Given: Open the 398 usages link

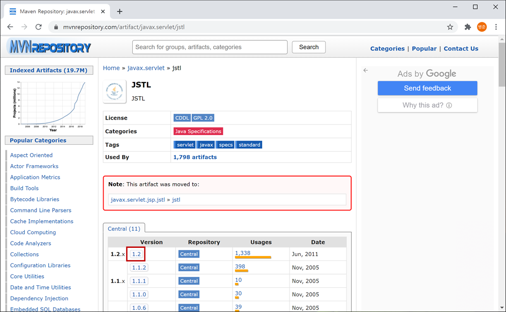Looking at the screenshot, I should pos(240,267).
